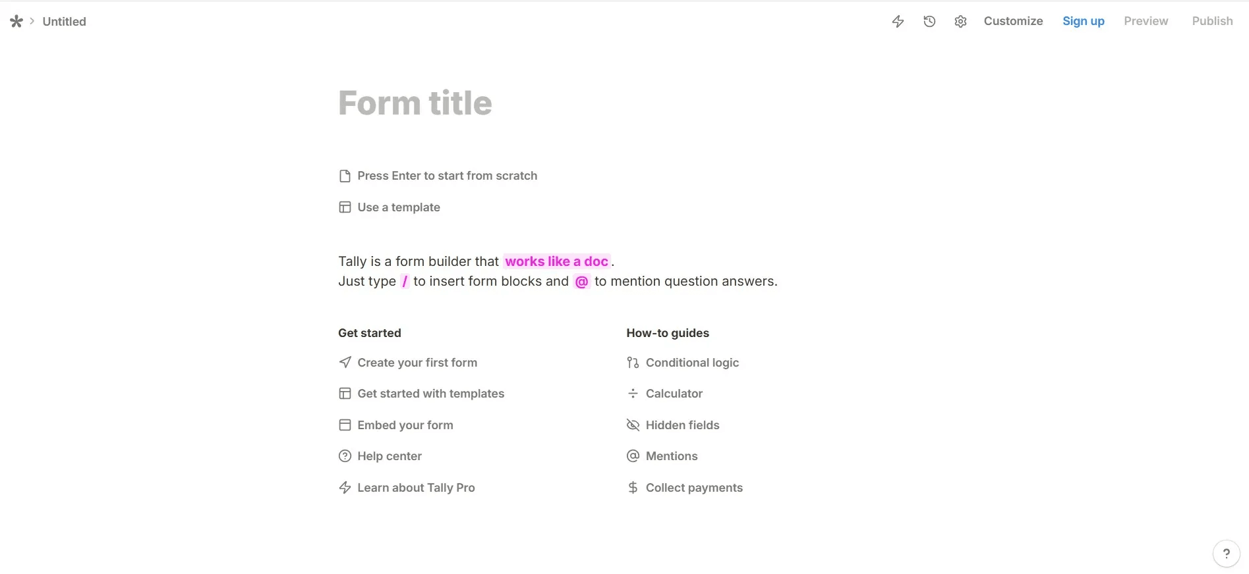Open Learn about Tally Pro link

click(407, 488)
